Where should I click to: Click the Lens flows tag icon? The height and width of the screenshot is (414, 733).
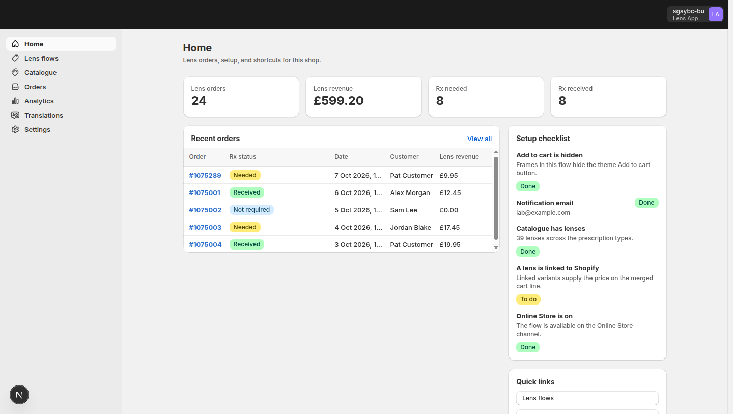point(15,58)
